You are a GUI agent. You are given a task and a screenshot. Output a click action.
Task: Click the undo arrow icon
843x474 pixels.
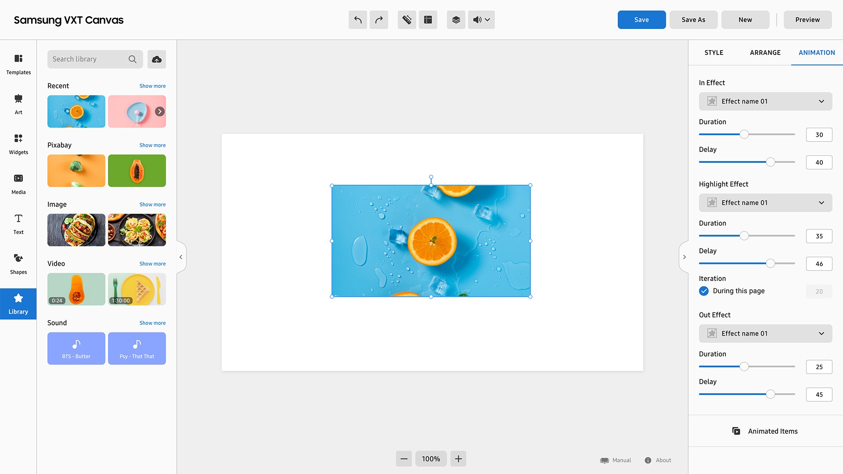(357, 20)
